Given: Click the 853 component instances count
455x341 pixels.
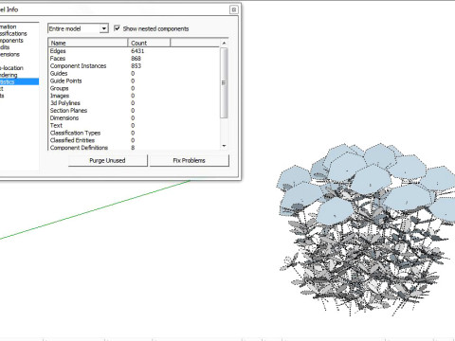Looking at the screenshot, I should [x=136, y=66].
